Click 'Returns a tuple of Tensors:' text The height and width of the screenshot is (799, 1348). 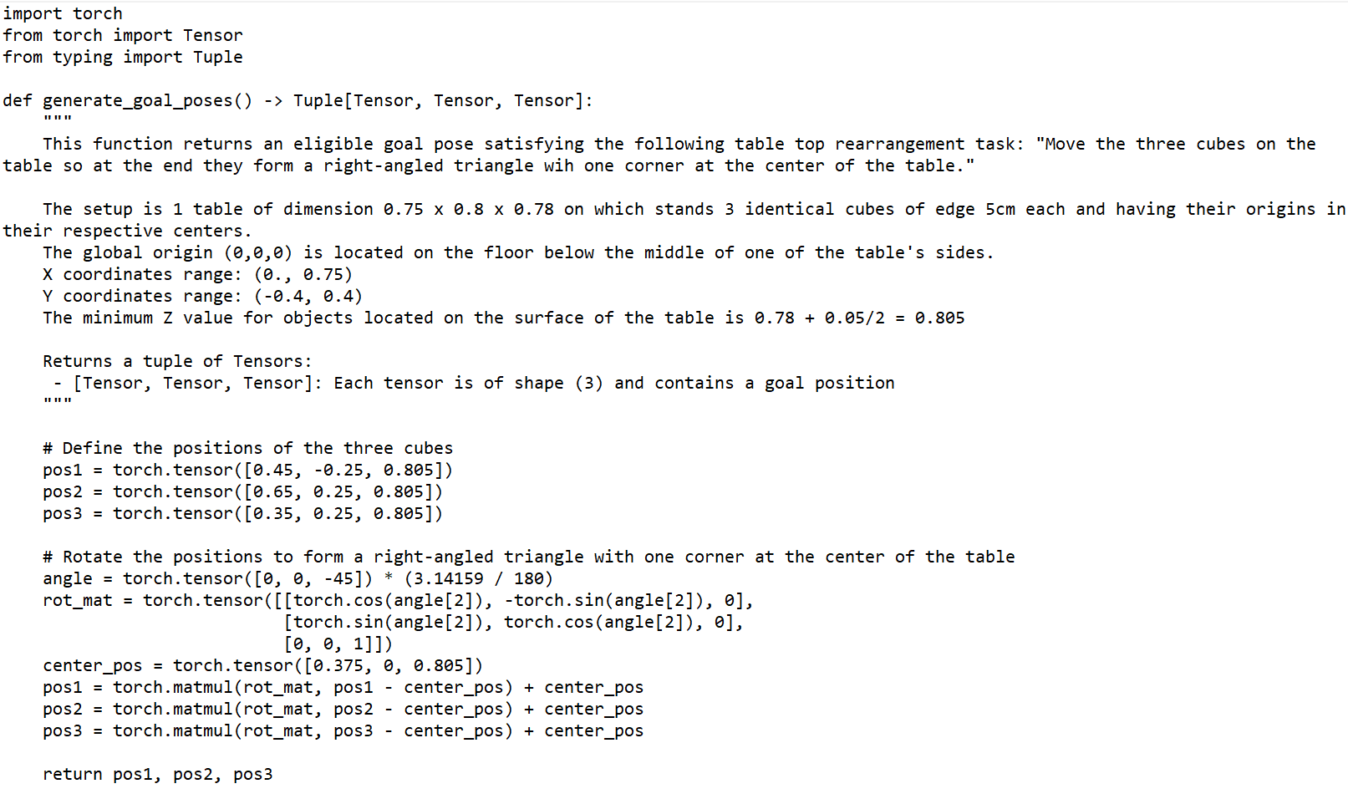177,361
